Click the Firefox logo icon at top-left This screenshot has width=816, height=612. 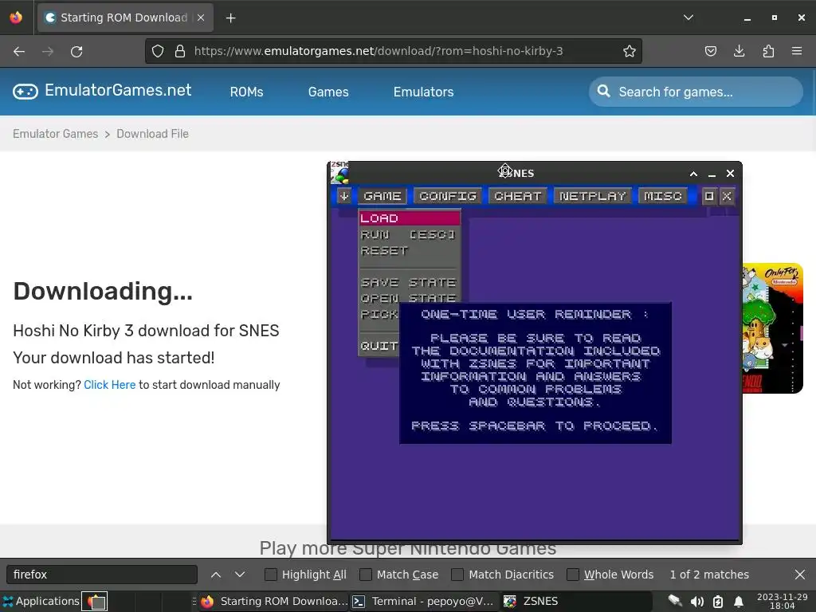point(16,18)
